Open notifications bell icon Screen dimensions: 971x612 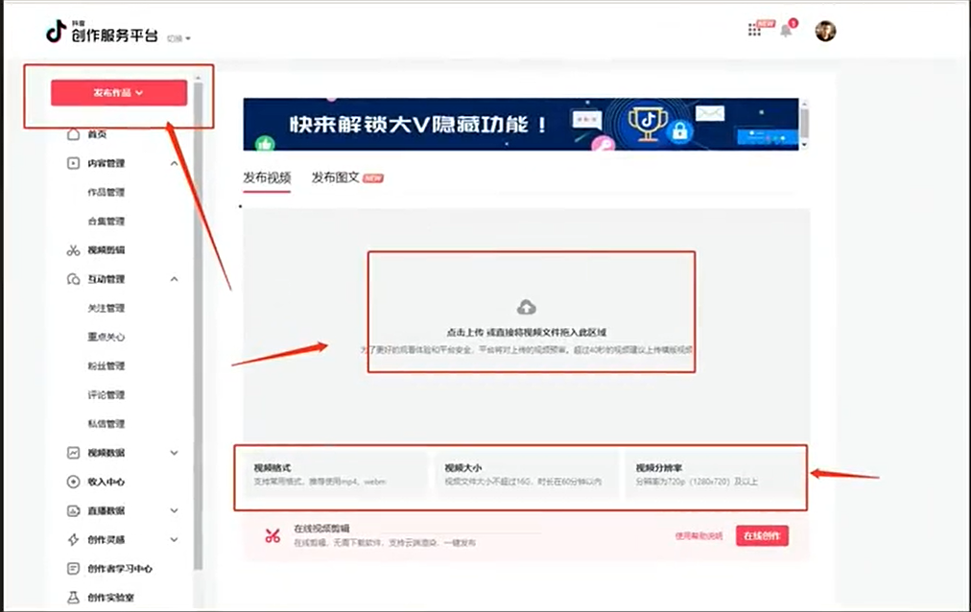[786, 31]
